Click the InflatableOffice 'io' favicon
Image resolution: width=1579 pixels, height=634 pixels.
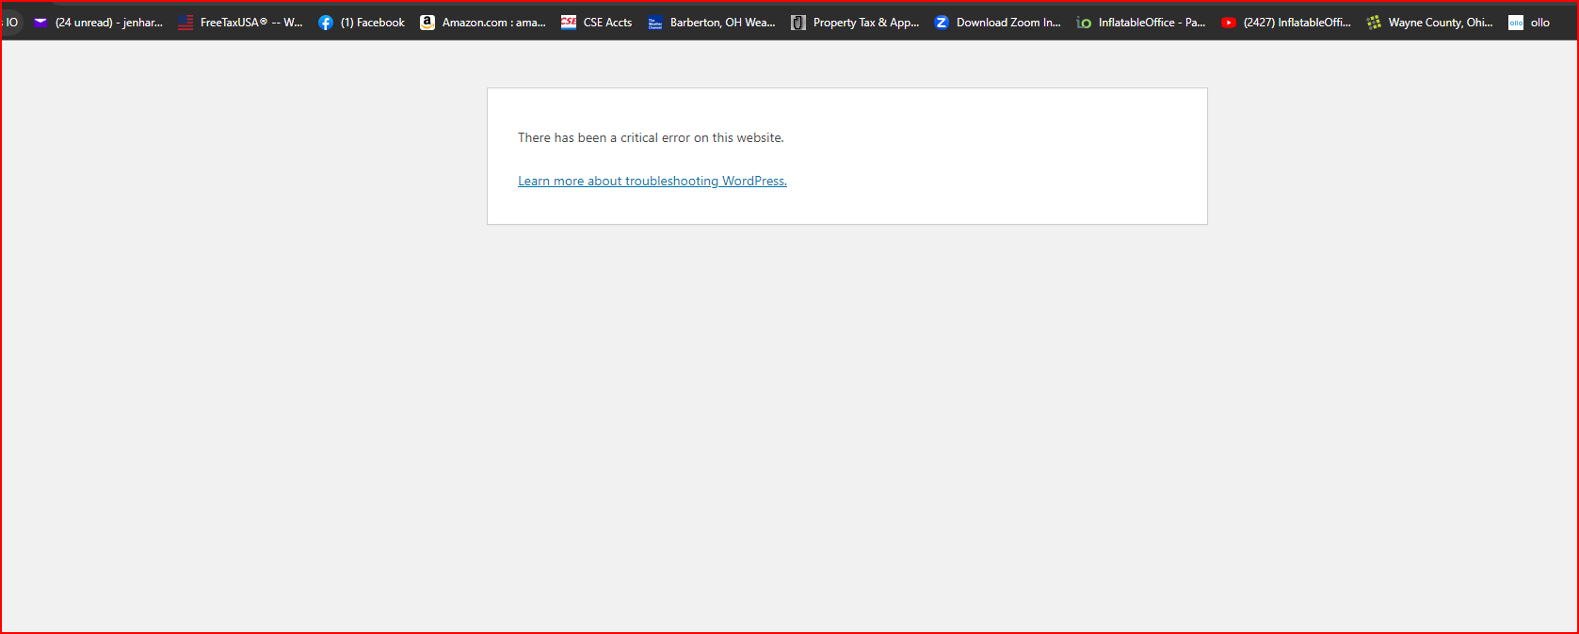click(x=1084, y=23)
